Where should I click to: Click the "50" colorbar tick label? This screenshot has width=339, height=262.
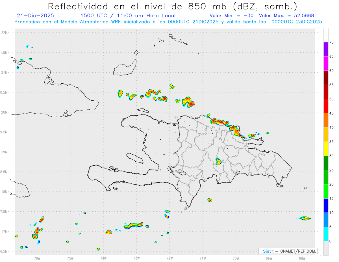(x=332, y=99)
